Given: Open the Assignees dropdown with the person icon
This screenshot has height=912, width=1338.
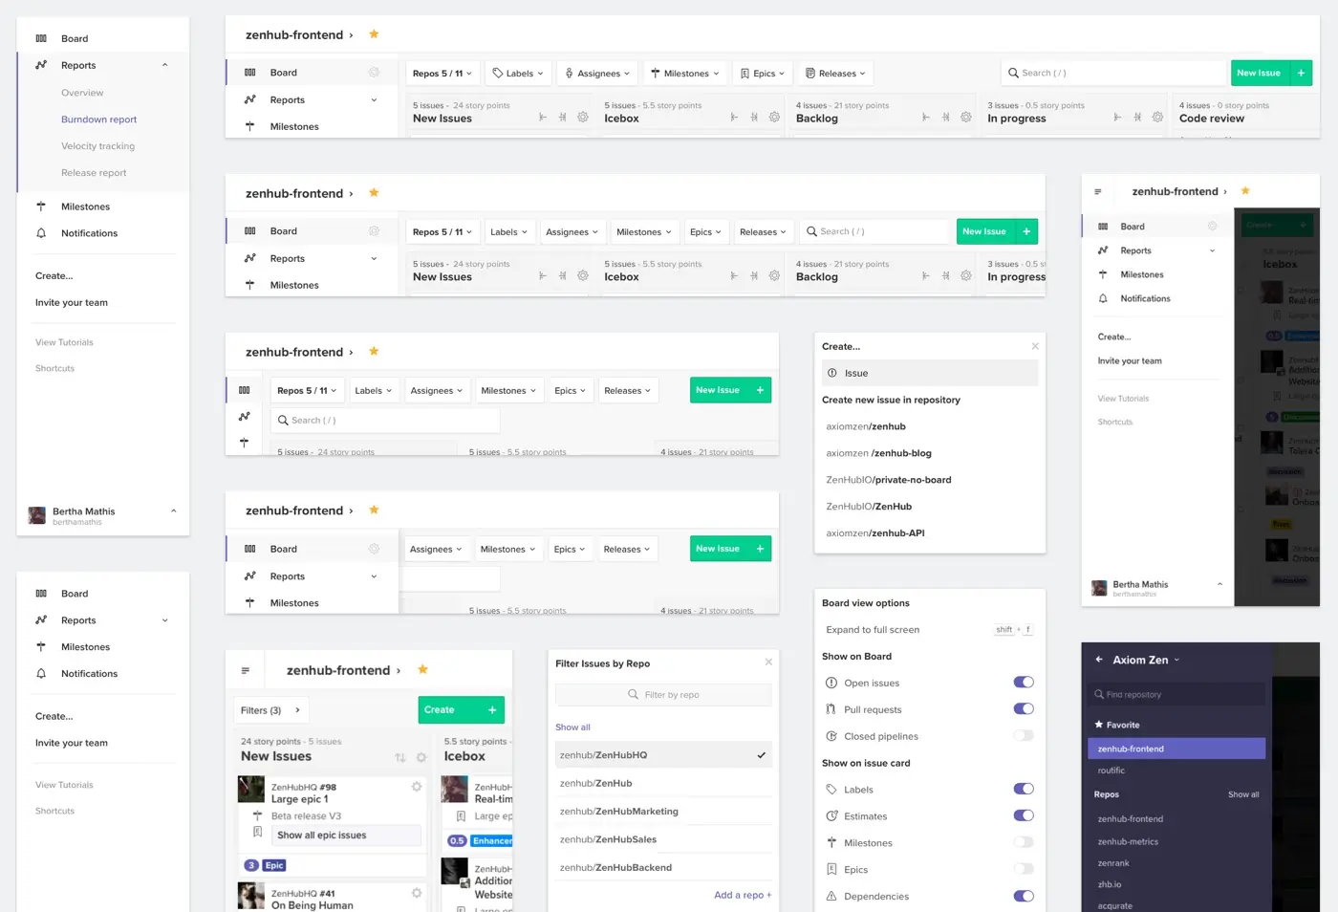Looking at the screenshot, I should [598, 73].
